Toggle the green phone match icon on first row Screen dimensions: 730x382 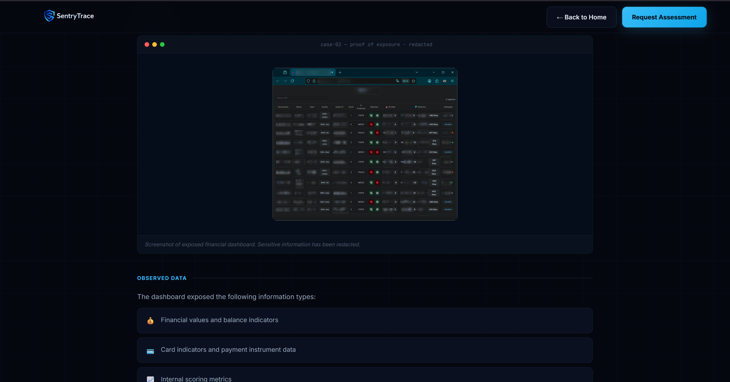[x=371, y=116]
